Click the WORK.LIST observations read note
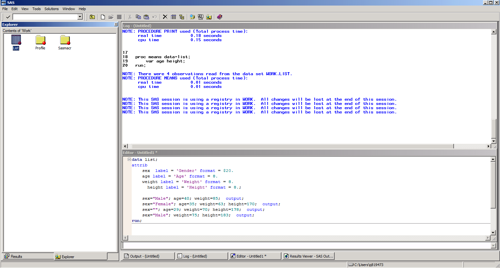 [x=207, y=74]
